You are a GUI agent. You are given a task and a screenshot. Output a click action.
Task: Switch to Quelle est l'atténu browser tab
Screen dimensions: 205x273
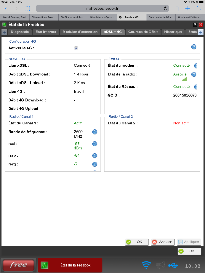190,17
